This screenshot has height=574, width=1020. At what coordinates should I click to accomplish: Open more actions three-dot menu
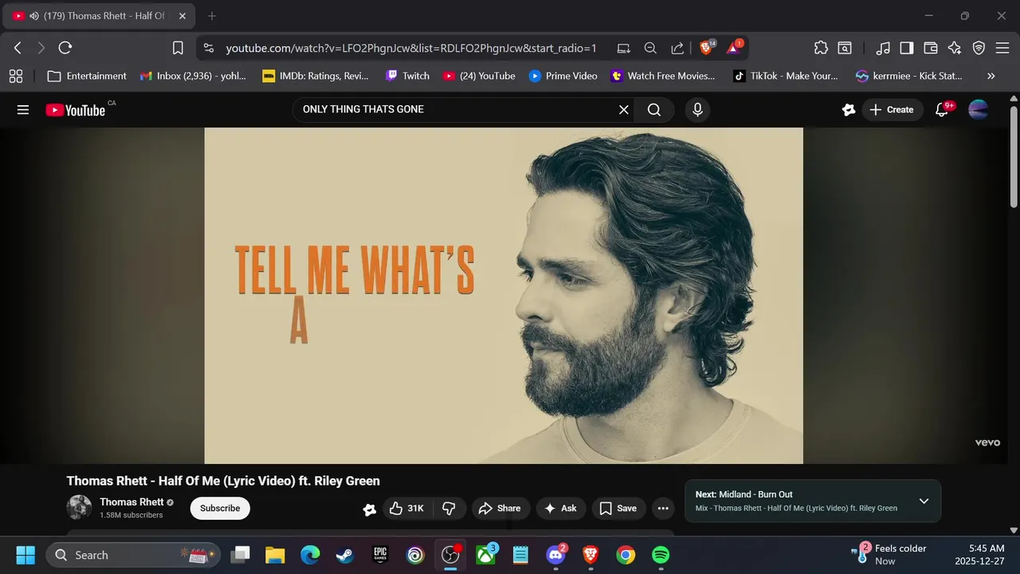tap(663, 508)
